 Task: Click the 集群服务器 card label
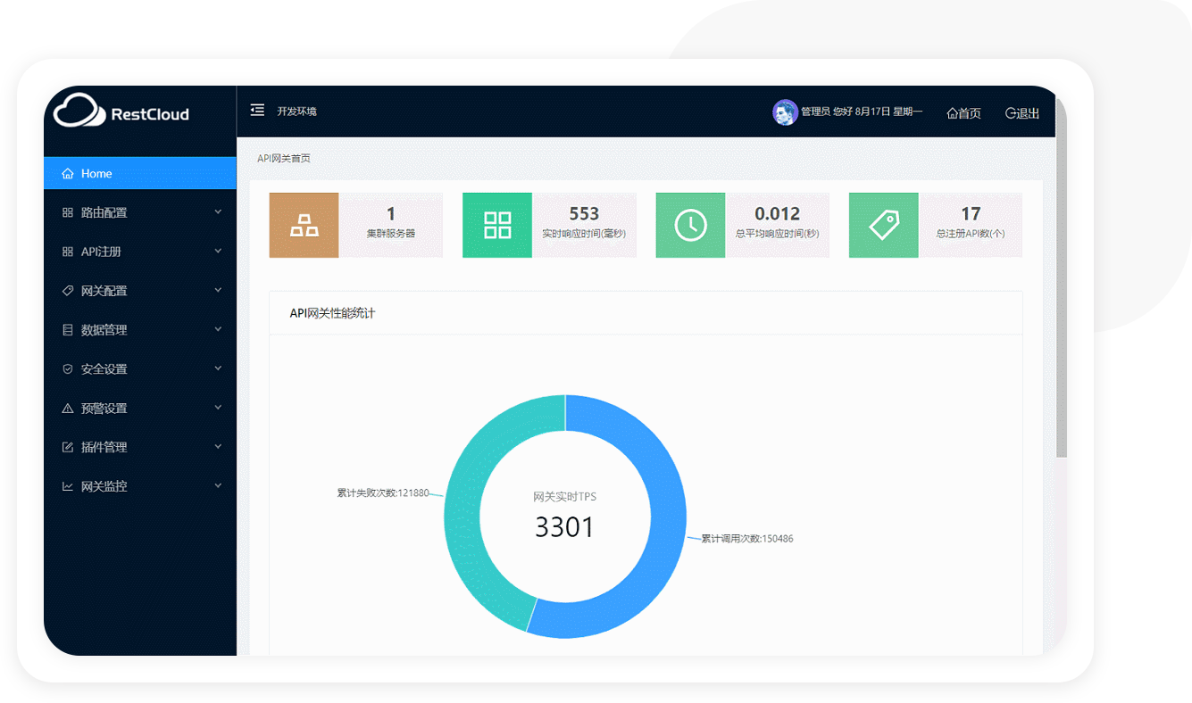click(x=391, y=234)
